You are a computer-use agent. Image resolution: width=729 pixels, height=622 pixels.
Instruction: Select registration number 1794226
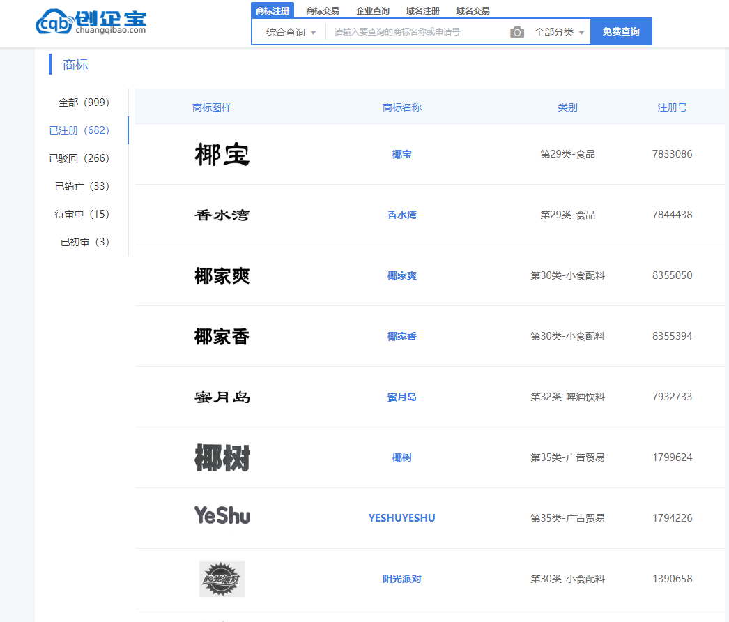point(673,518)
